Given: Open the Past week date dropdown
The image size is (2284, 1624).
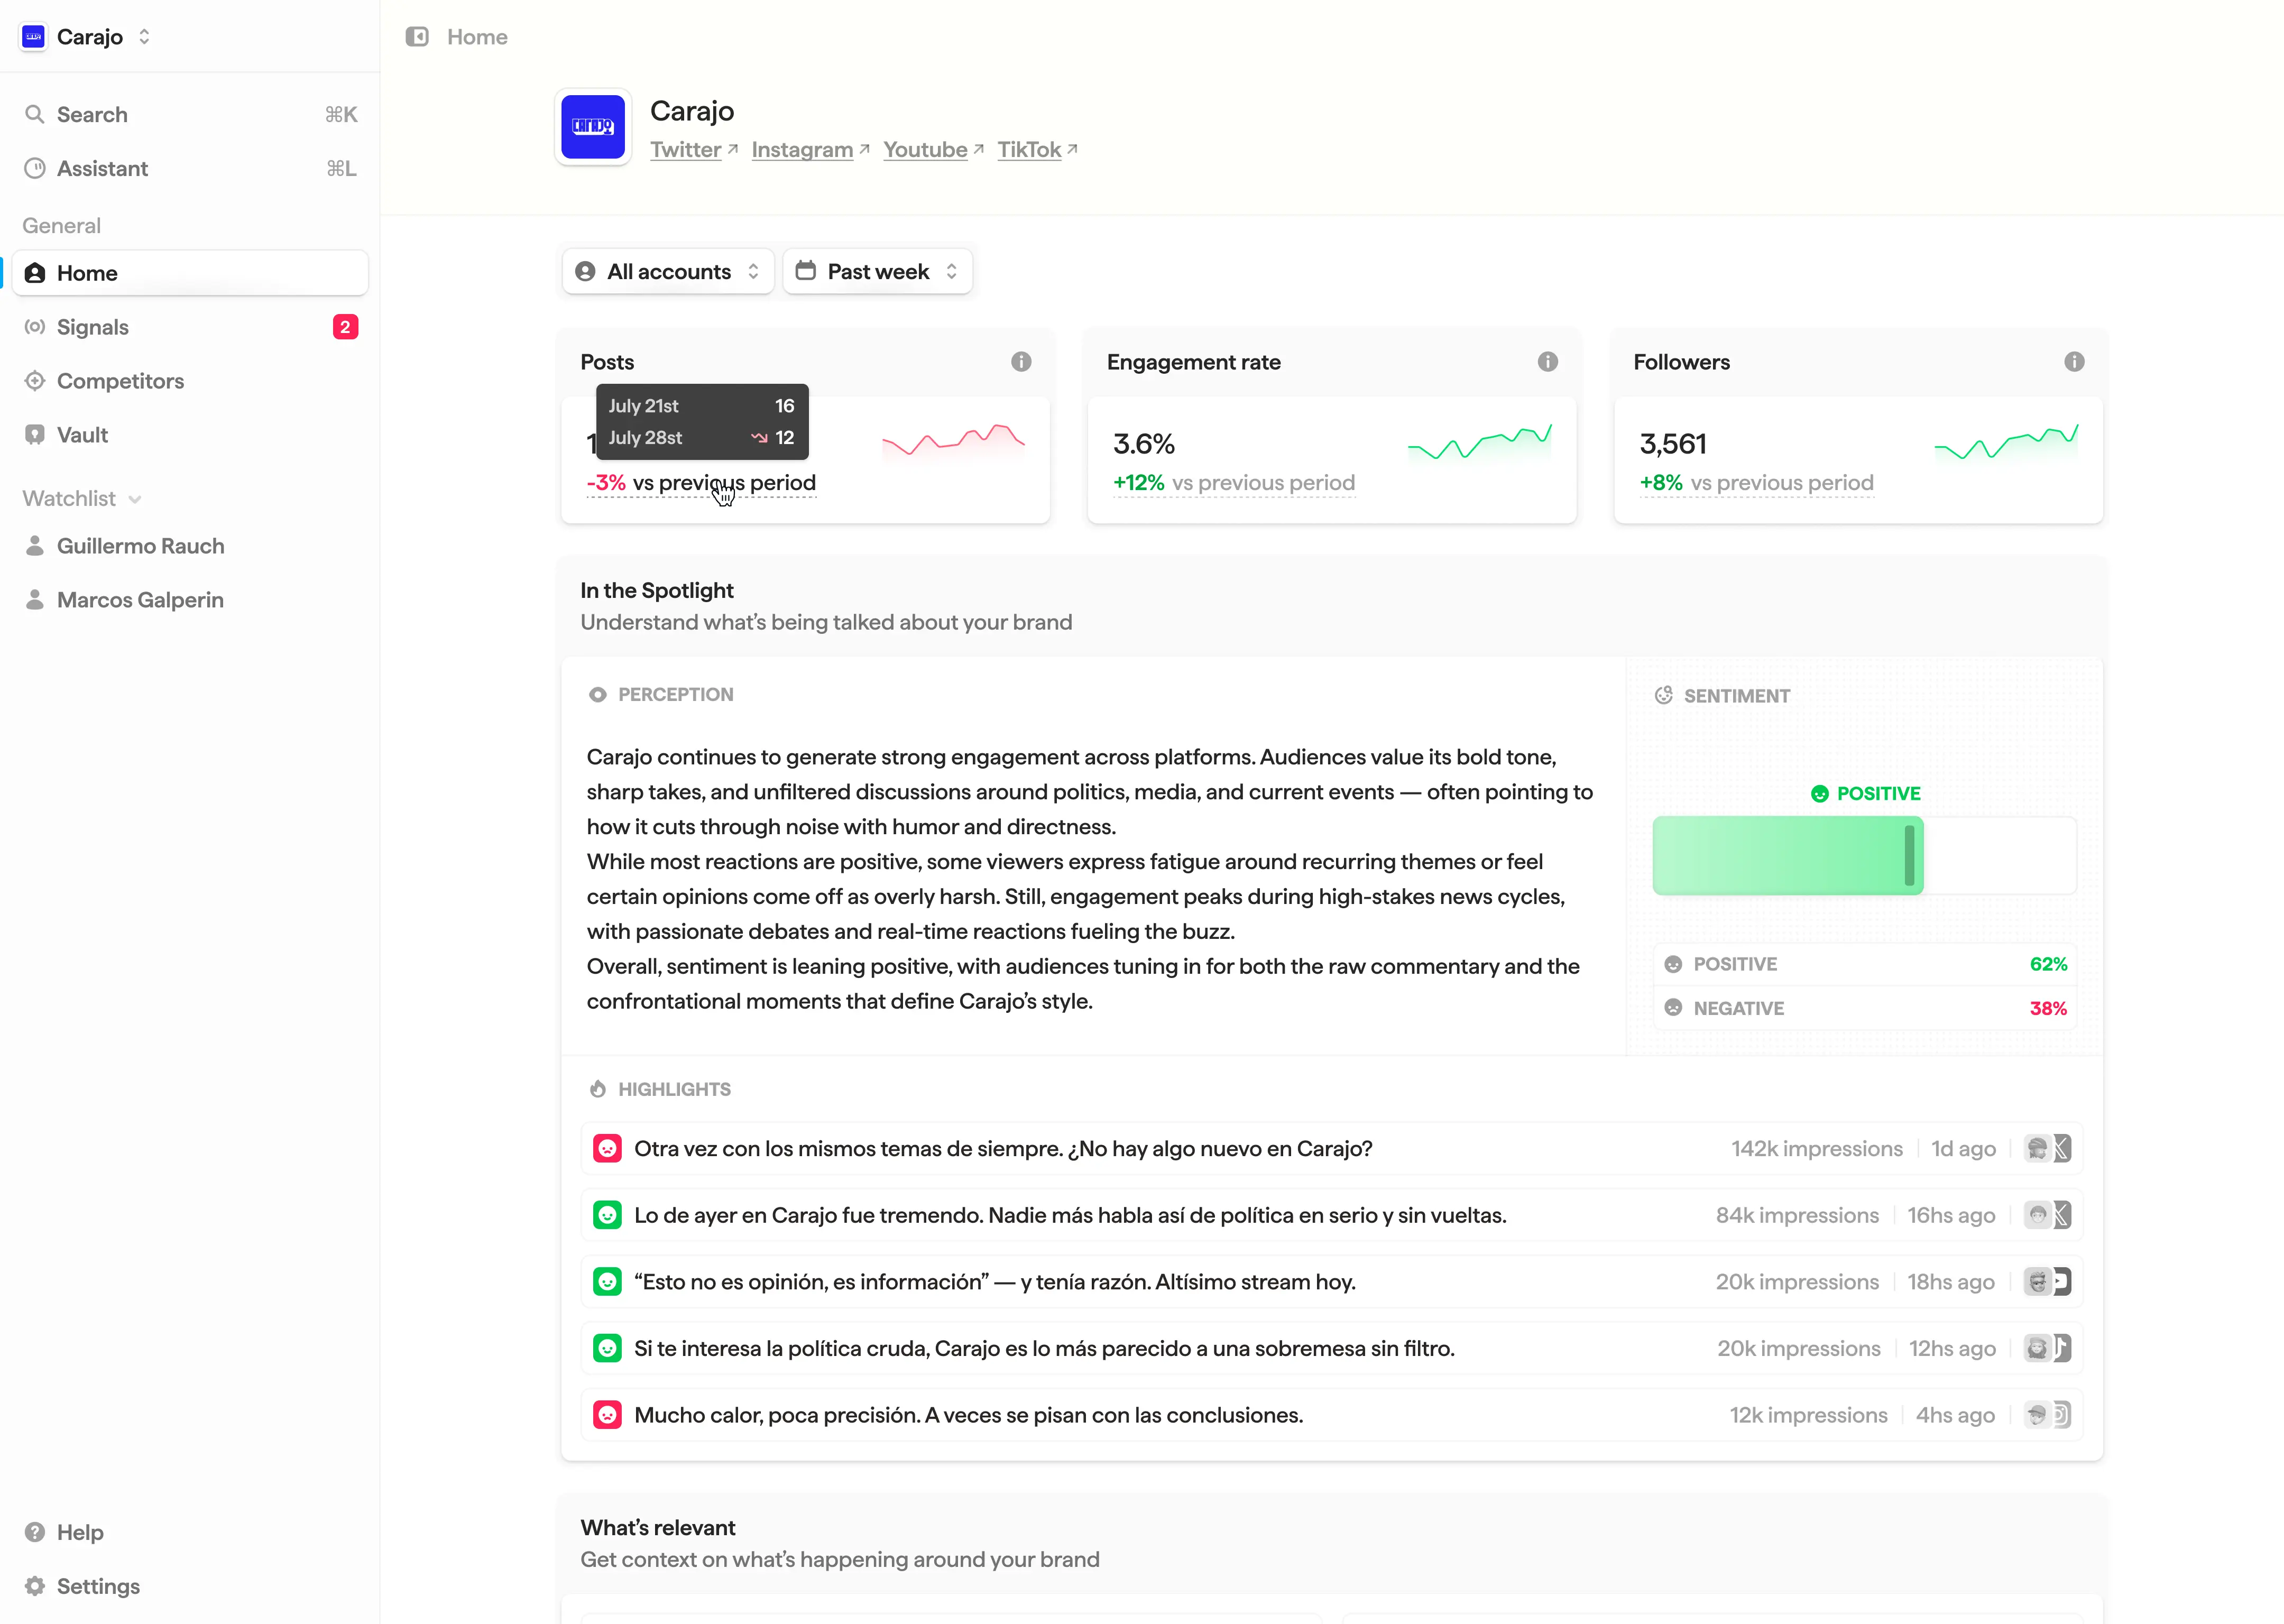Looking at the screenshot, I should click(x=877, y=272).
